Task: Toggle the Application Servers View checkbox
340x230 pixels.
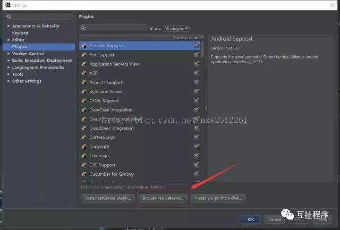Action: pyautogui.click(x=196, y=64)
